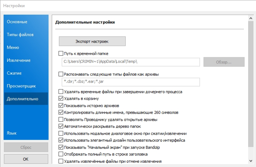
Task: Click the archive file types text field
Action: point(130,82)
